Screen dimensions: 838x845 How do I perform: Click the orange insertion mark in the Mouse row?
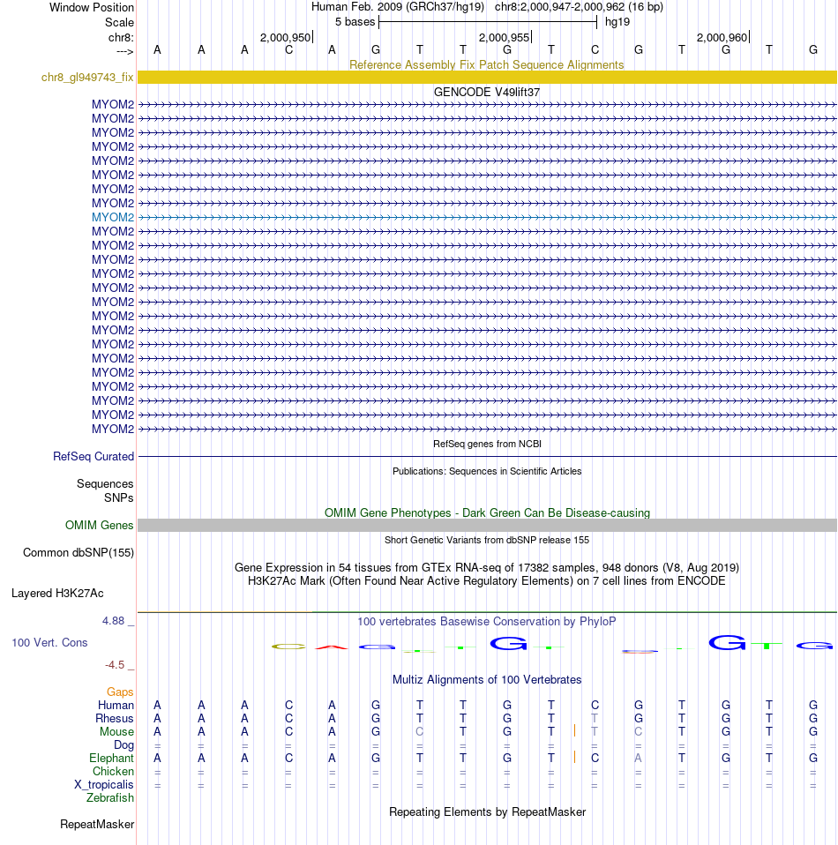pyautogui.click(x=574, y=730)
